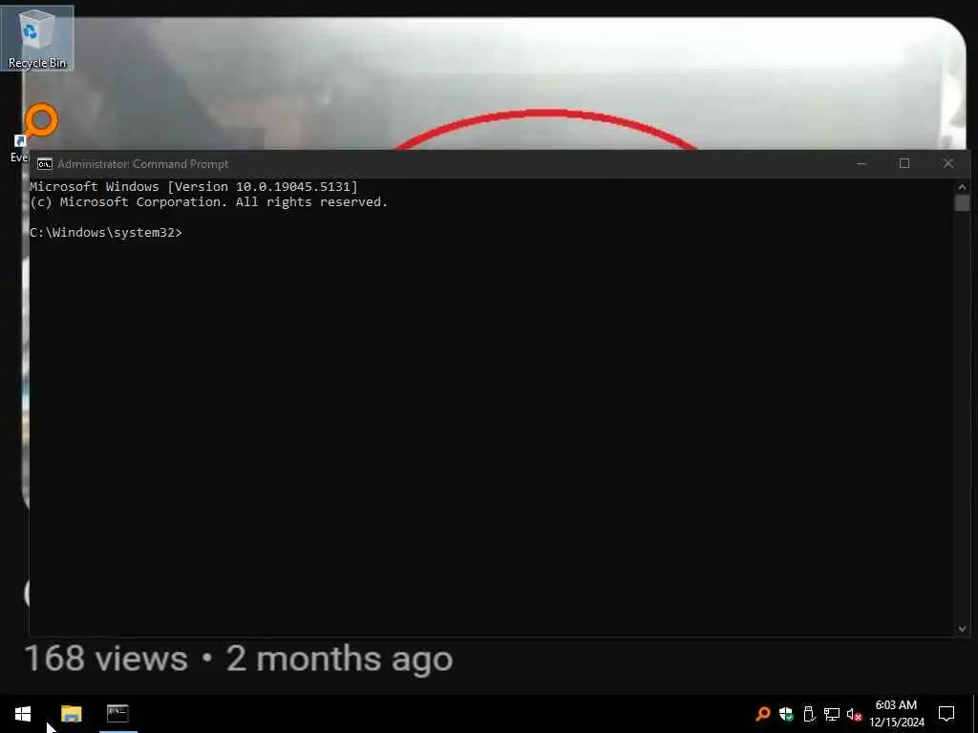Click the muted volume tray icon
978x733 pixels.
[x=855, y=714]
